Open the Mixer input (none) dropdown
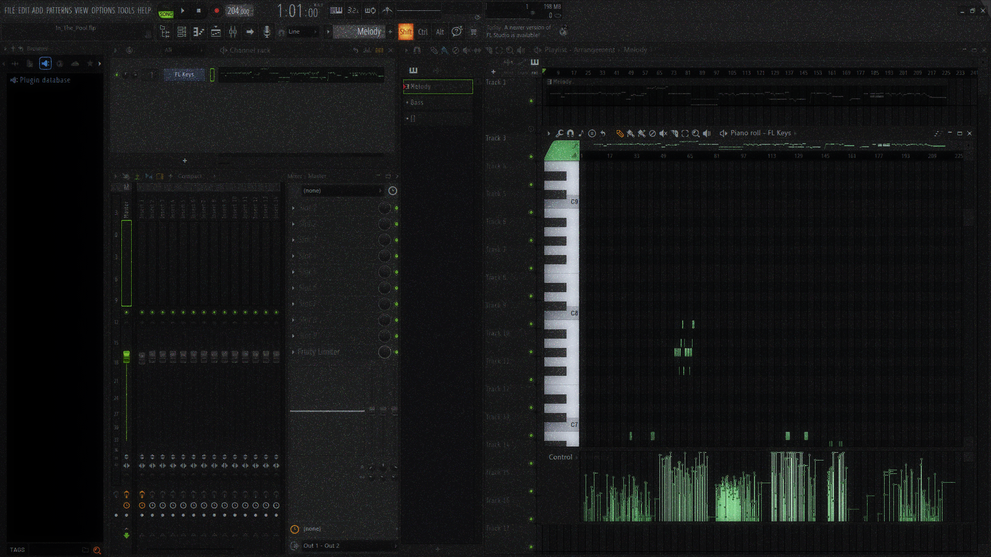The height and width of the screenshot is (557, 991). click(x=342, y=191)
